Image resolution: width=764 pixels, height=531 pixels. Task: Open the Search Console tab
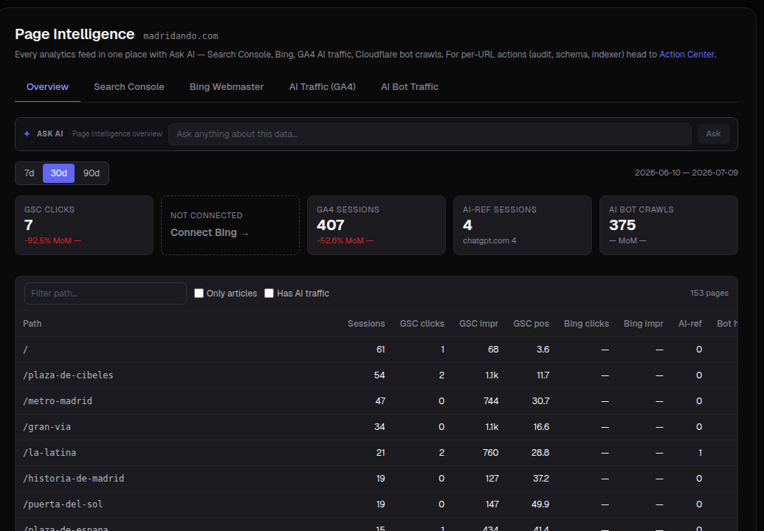coord(129,86)
